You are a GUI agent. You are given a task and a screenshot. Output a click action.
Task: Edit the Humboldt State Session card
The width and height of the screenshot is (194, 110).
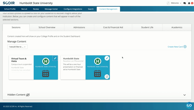(x=107, y=58)
